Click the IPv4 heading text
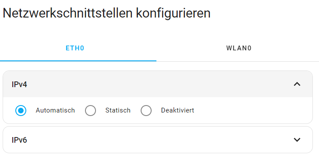Image resolution: width=319 pixels, height=162 pixels. [19, 85]
